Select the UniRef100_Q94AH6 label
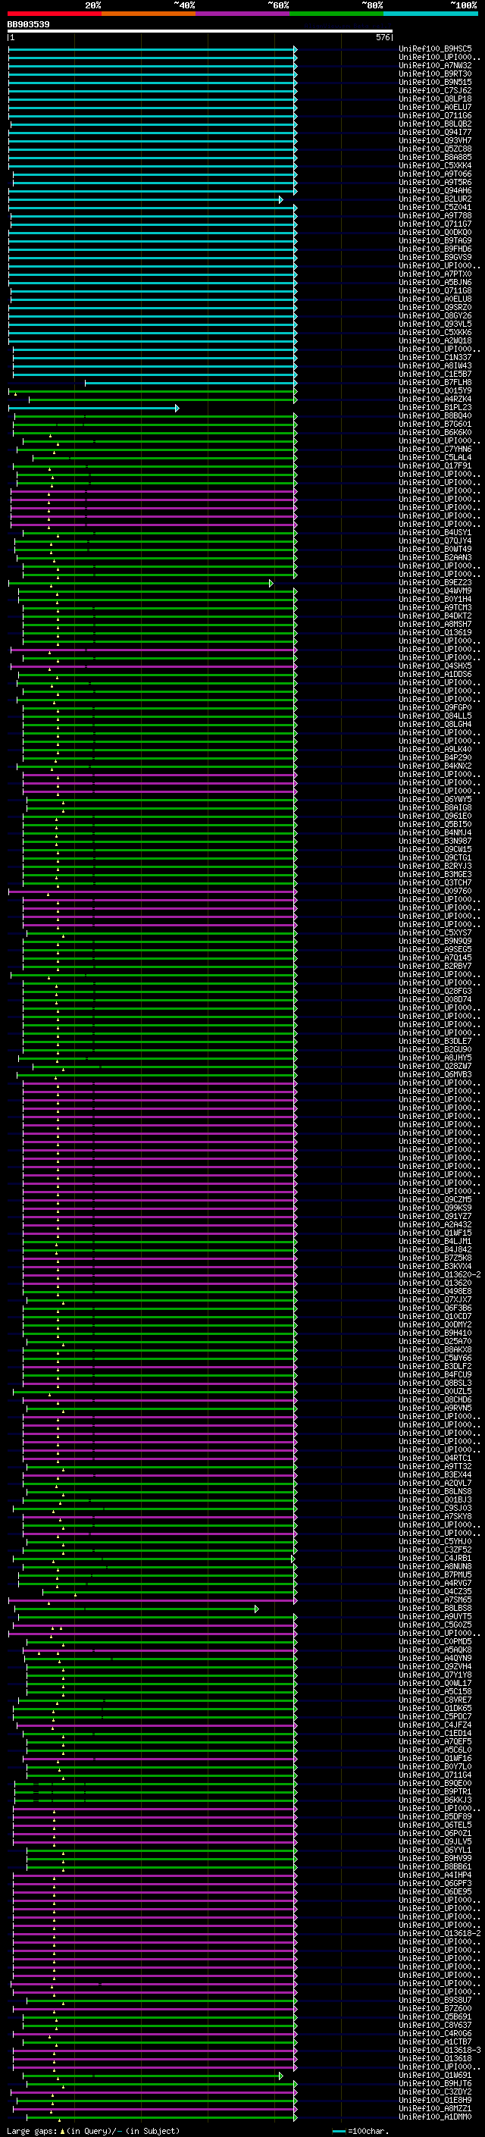Screen dimensions: 485x2137 (435, 191)
